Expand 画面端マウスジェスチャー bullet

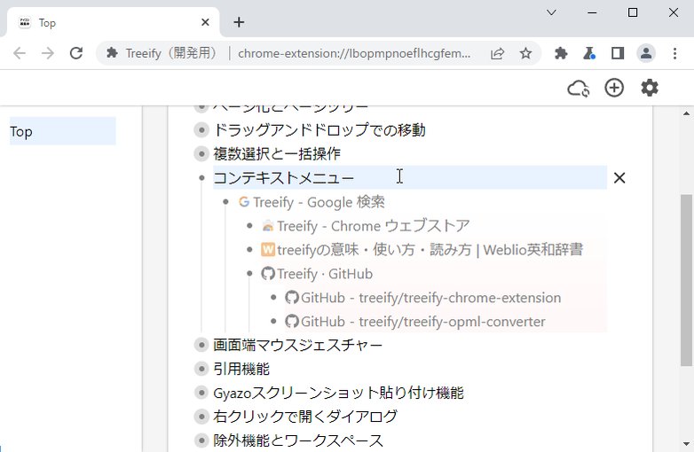point(201,345)
